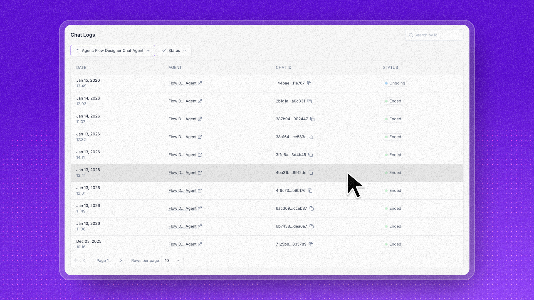Copy chat ID 7125b8...835789
This screenshot has width=534, height=300.
[311, 244]
